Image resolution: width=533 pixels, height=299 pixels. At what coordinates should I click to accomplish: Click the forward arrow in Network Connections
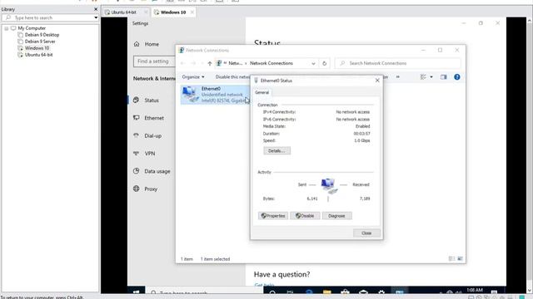click(193, 63)
